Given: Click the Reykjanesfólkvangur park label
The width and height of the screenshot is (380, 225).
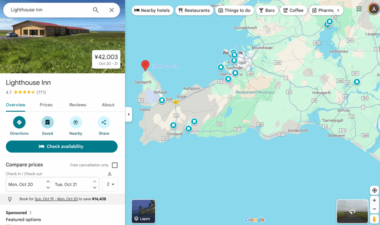Looking at the screenshot, I should (x=255, y=92).
